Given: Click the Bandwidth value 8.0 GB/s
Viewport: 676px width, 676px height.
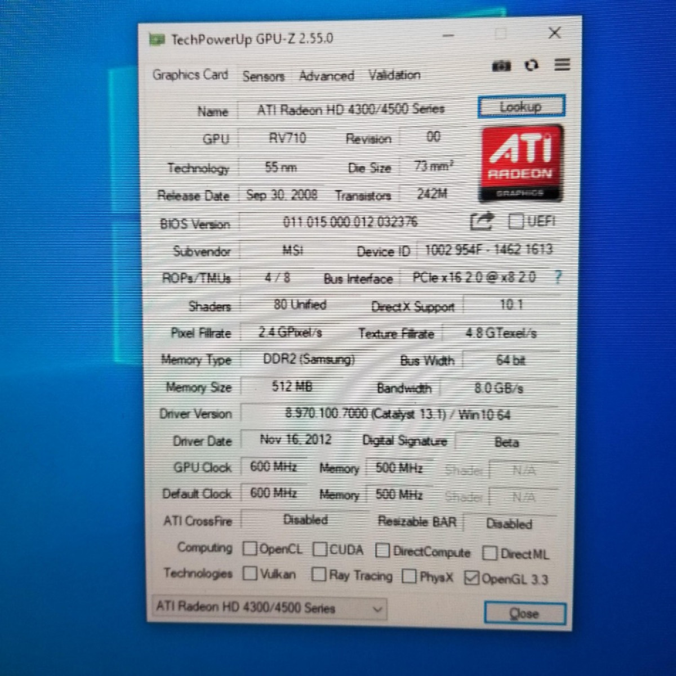Looking at the screenshot, I should point(499,388).
